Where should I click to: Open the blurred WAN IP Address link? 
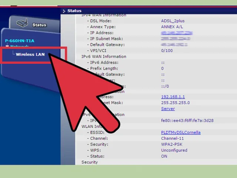[177, 33]
